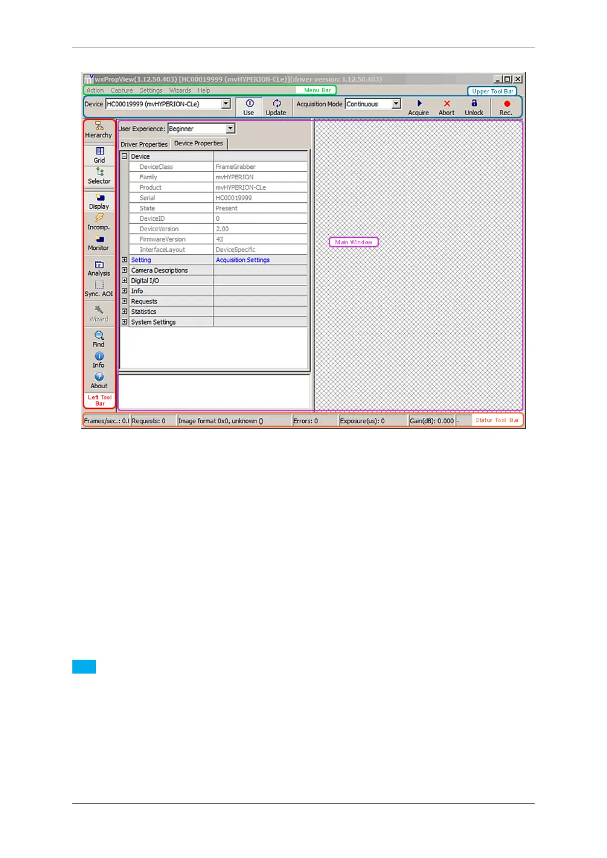
Task: Expand the Requests node
Action: [x=124, y=301]
